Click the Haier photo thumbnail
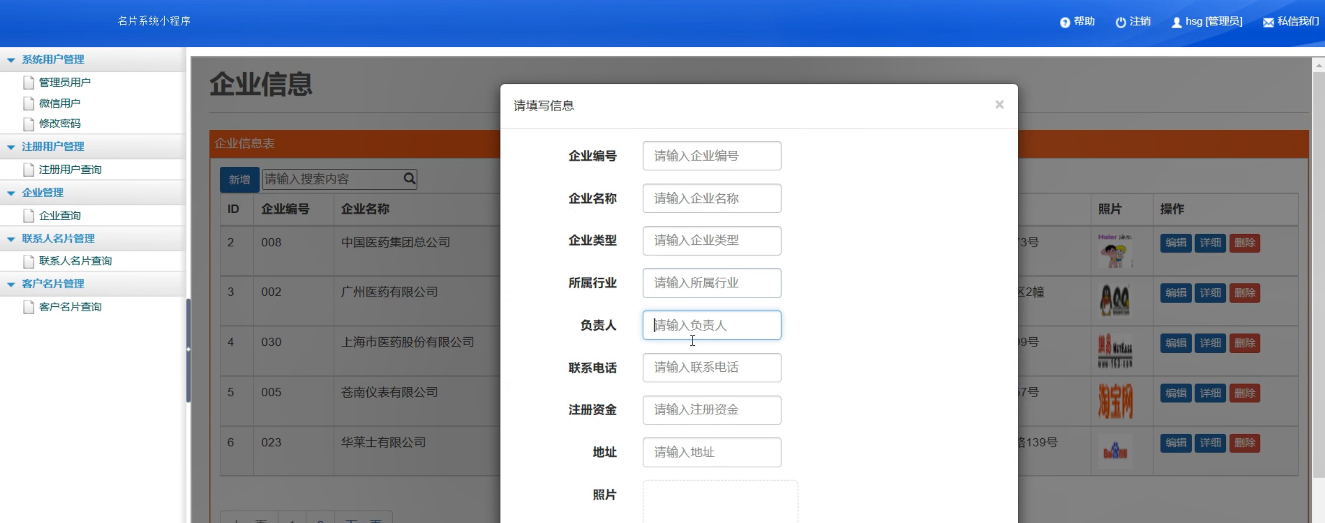The image size is (1325, 523). point(1115,250)
